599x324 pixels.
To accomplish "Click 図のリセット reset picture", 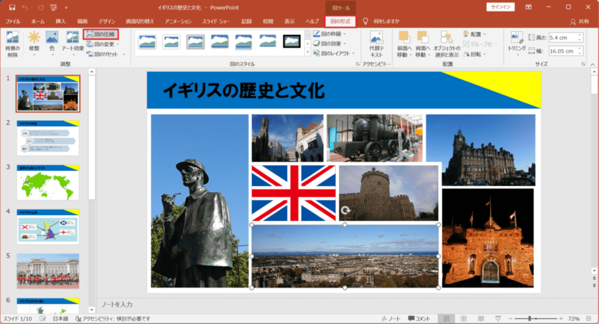I will 102,54.
